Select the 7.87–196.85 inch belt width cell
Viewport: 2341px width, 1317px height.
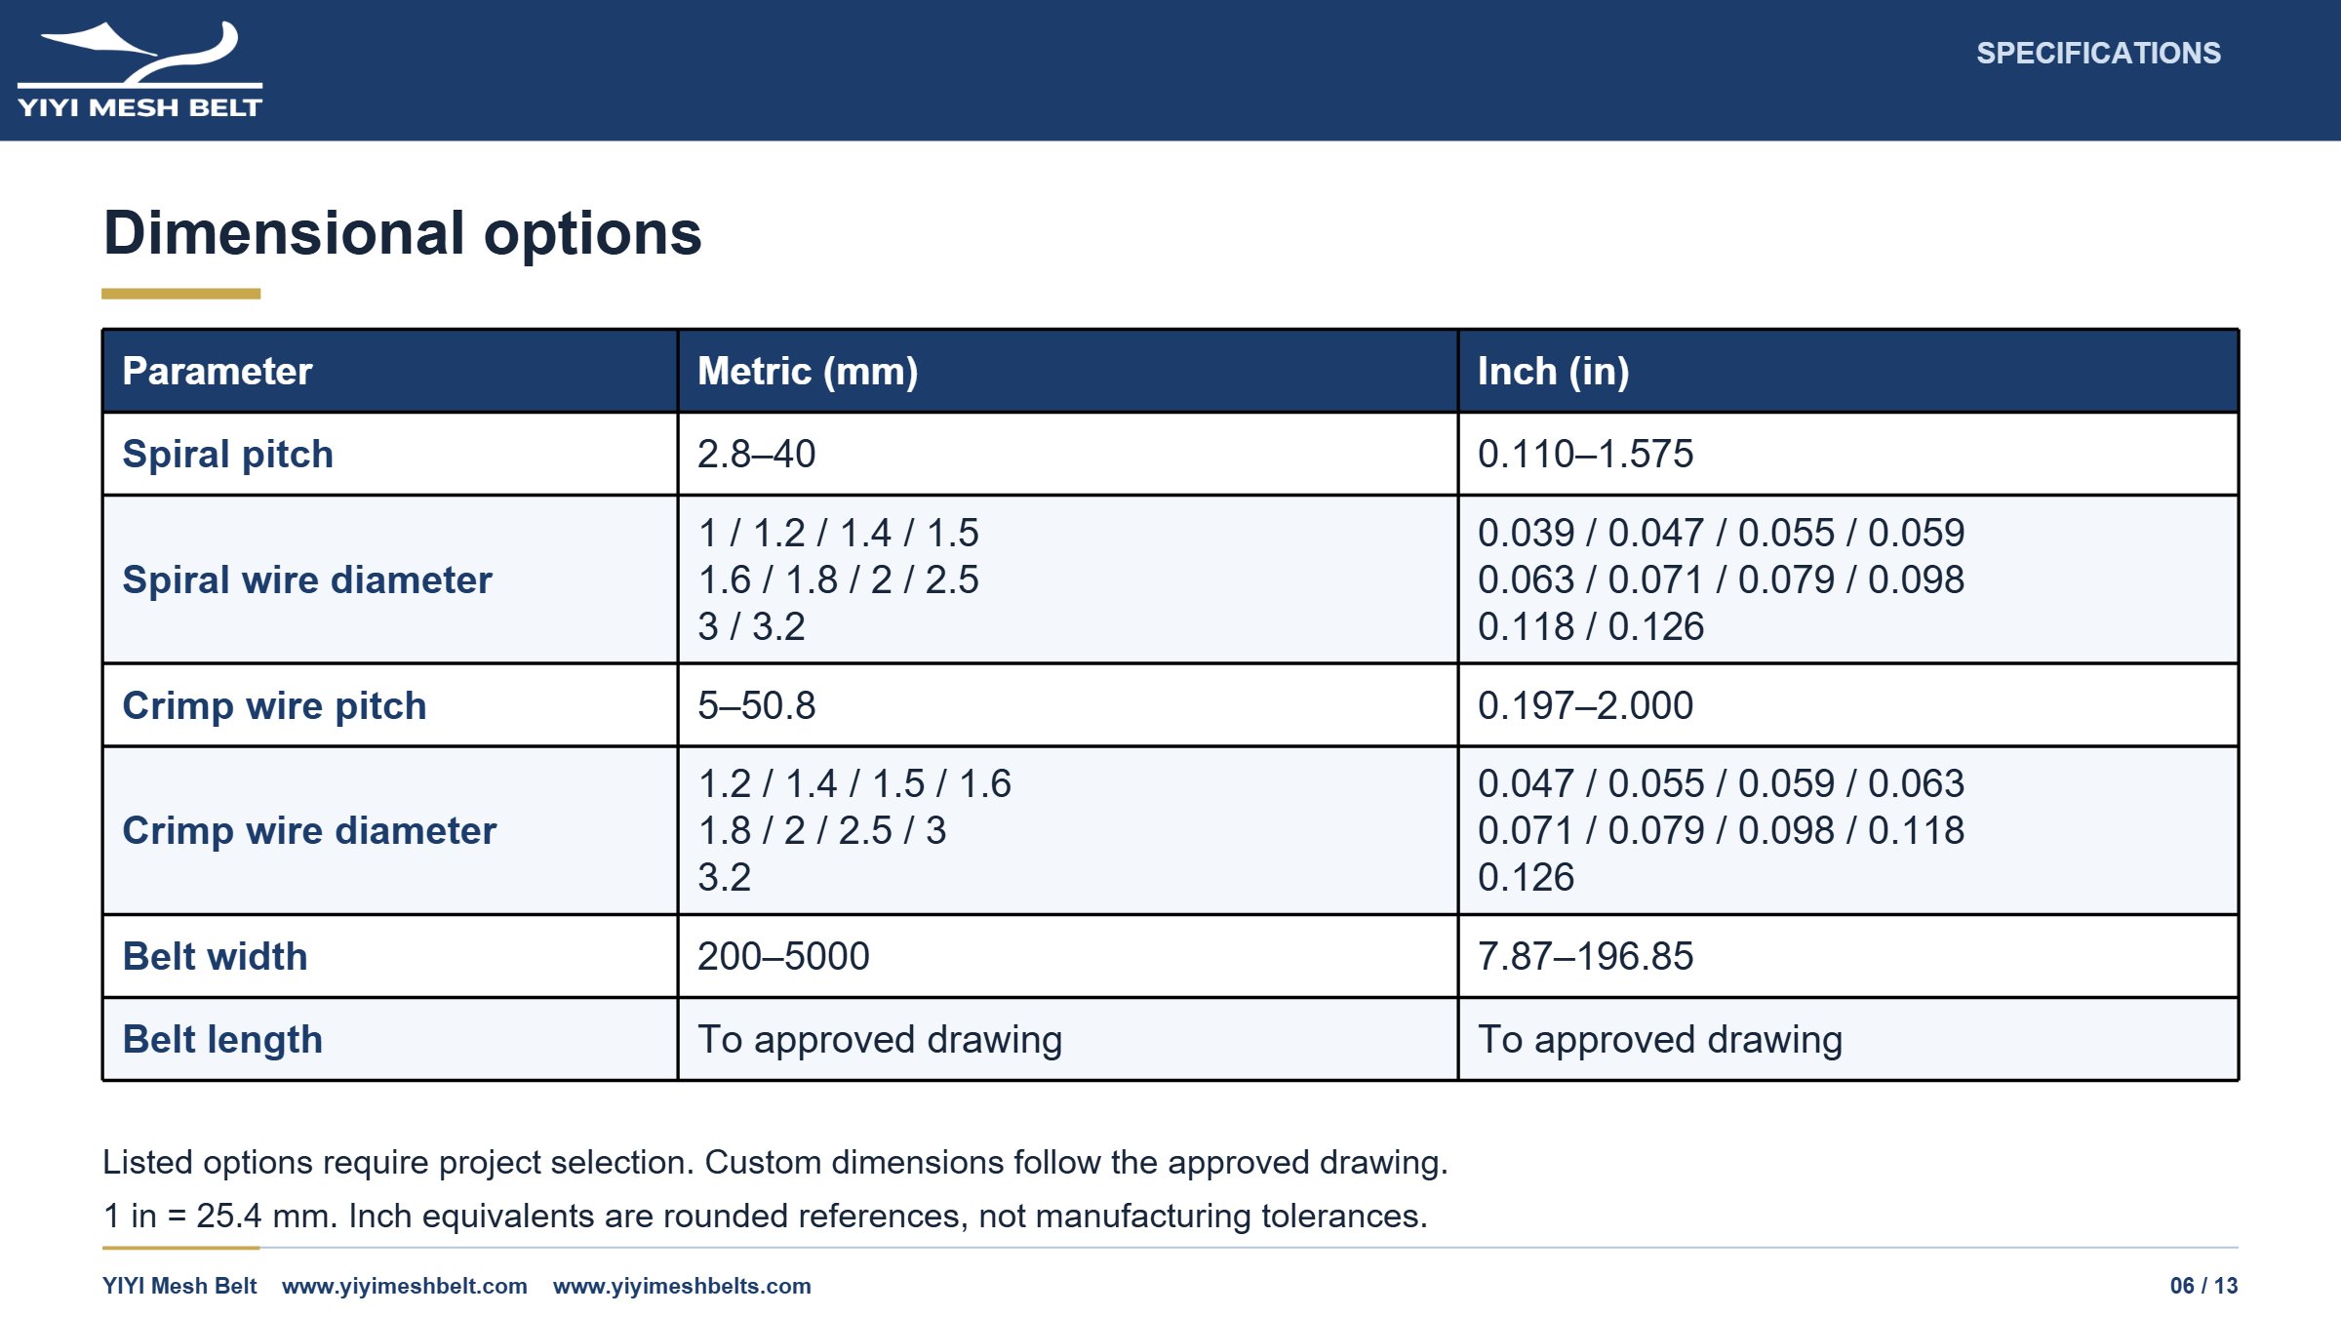(1848, 956)
